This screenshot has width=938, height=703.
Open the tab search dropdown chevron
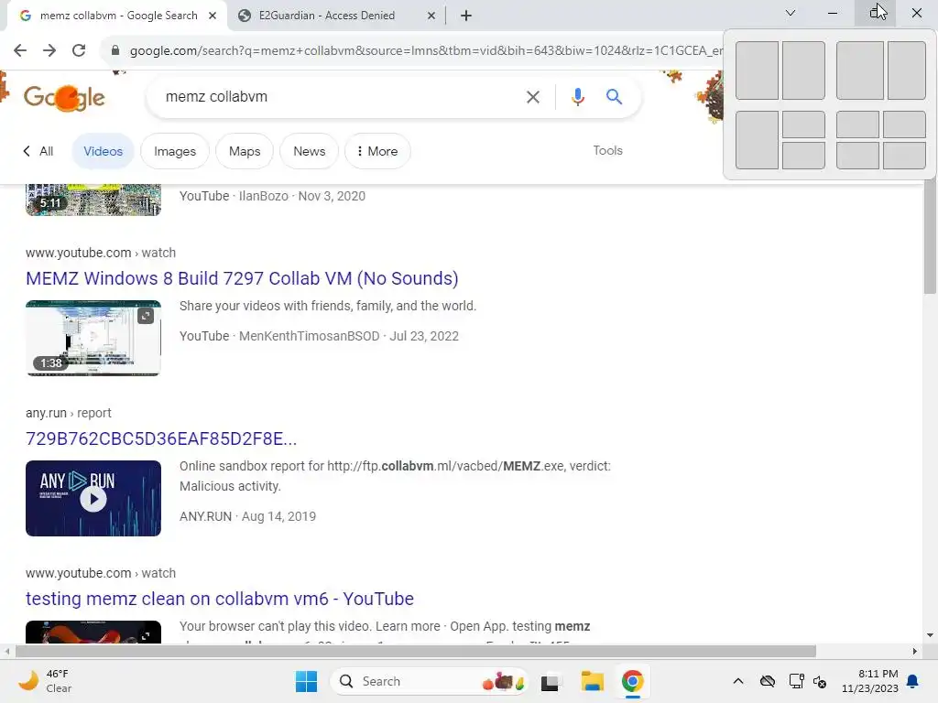pyautogui.click(x=791, y=13)
